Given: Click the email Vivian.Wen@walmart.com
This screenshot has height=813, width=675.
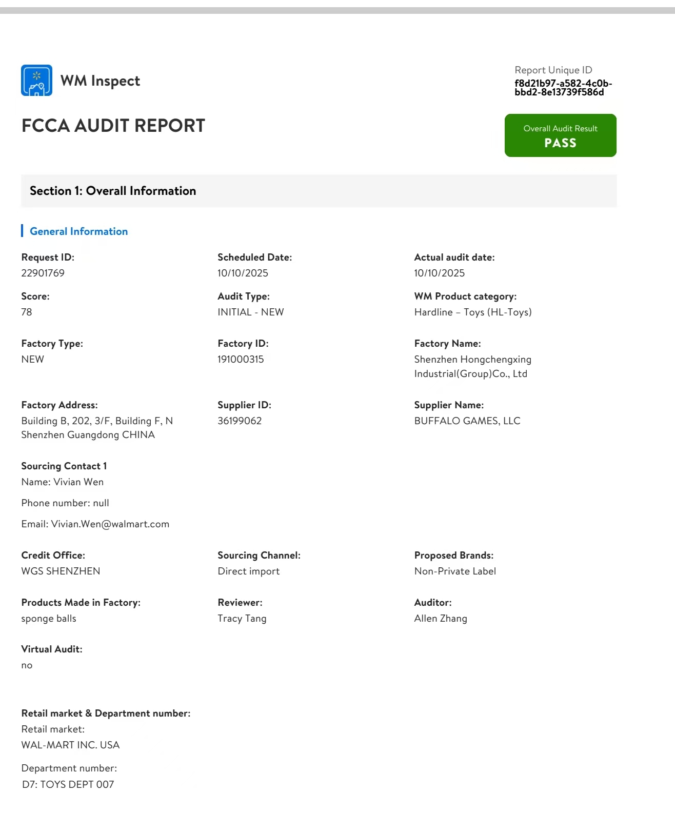Looking at the screenshot, I should (x=110, y=524).
